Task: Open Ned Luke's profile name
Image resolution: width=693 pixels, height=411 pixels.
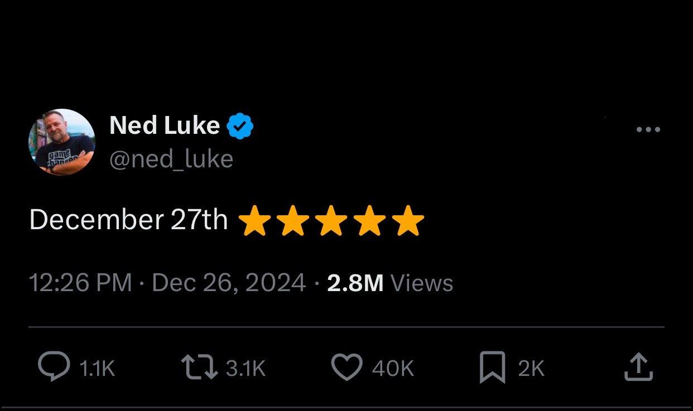Action: [x=166, y=125]
